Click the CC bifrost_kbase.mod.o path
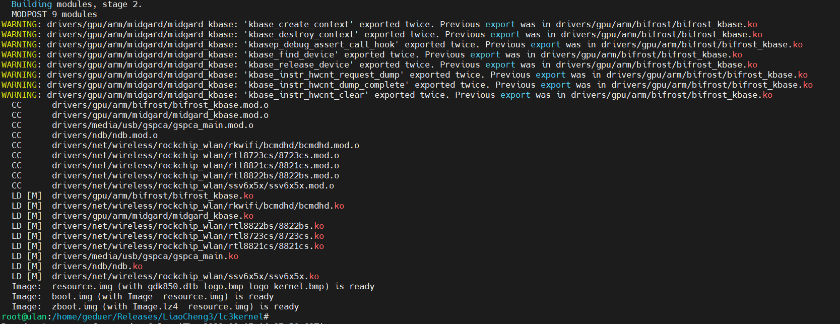Viewport: 840px width, 324px height. point(160,105)
